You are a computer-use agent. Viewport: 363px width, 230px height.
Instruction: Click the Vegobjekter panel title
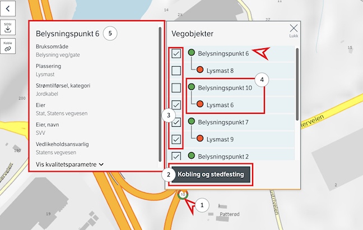pos(192,34)
